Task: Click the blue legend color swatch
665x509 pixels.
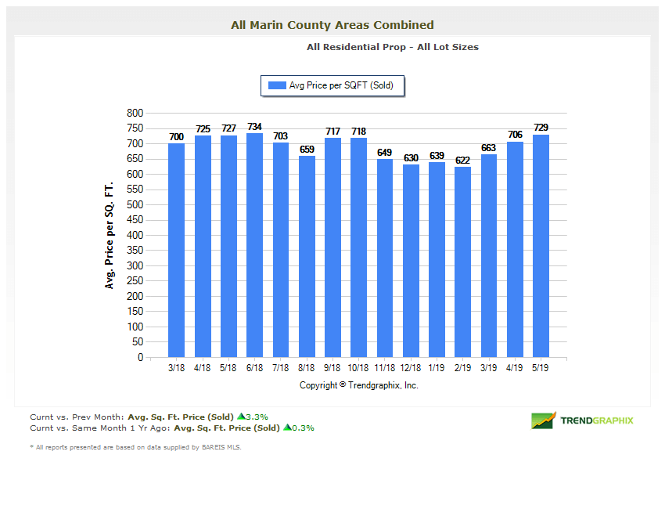Action: pos(277,86)
